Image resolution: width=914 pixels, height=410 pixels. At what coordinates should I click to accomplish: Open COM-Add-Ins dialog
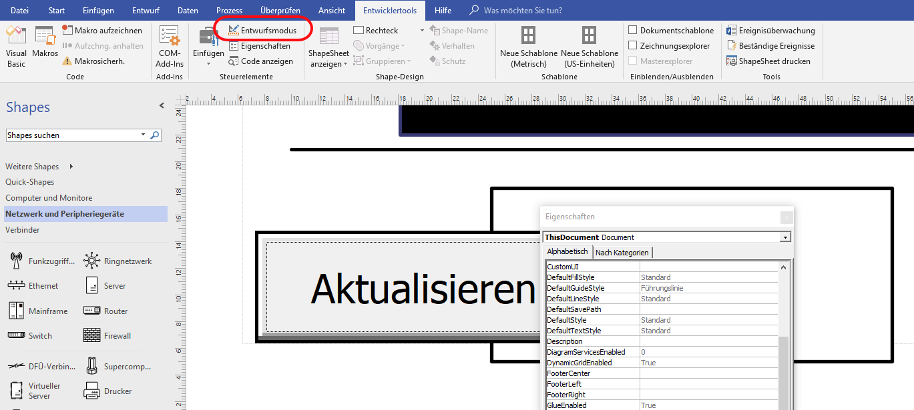(170, 45)
